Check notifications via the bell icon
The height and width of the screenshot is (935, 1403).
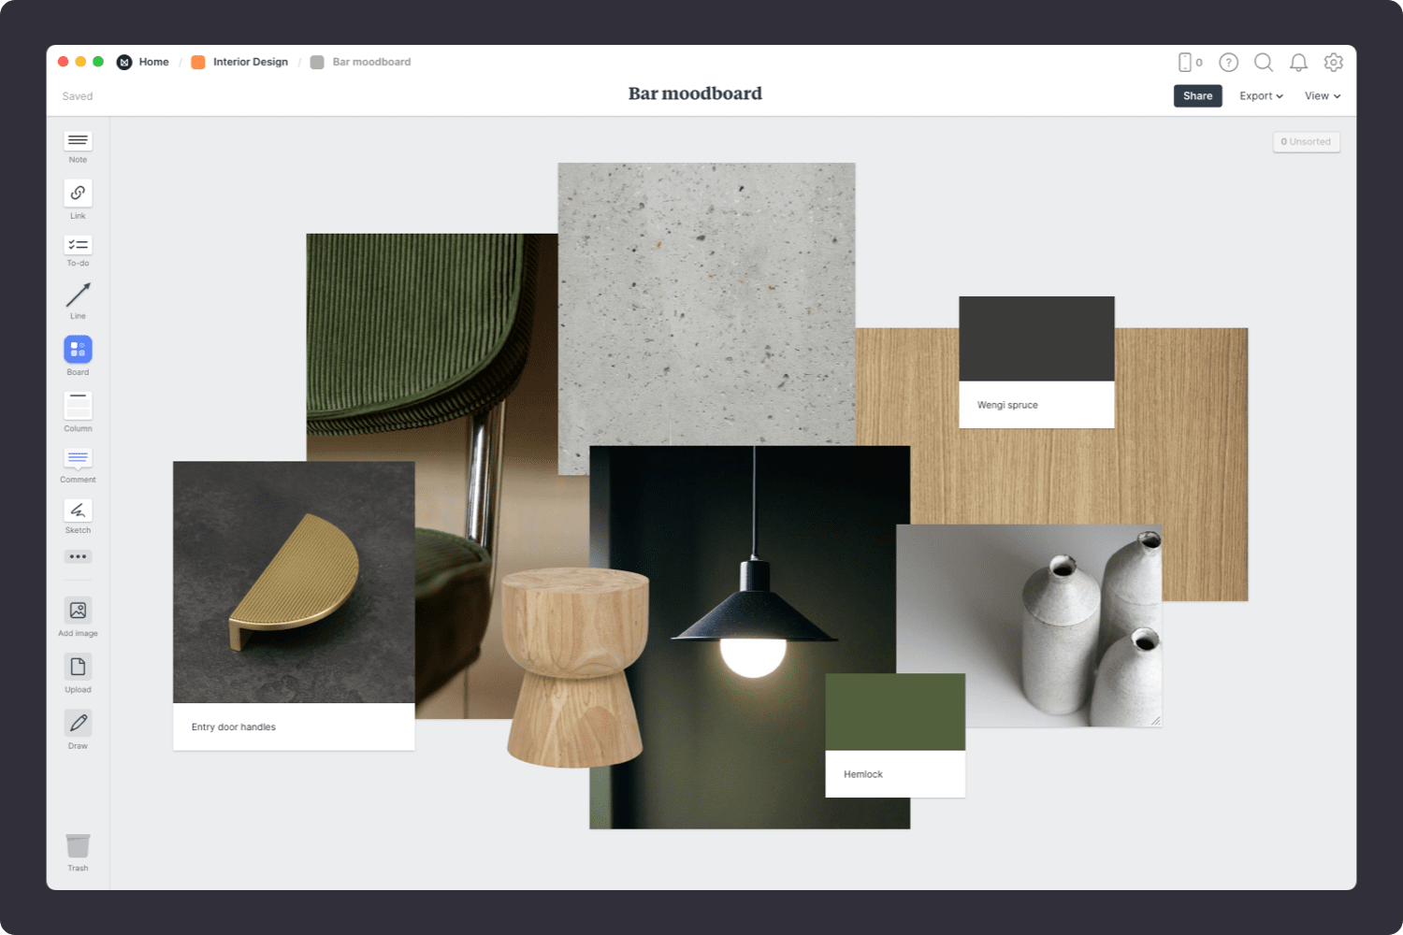point(1298,62)
